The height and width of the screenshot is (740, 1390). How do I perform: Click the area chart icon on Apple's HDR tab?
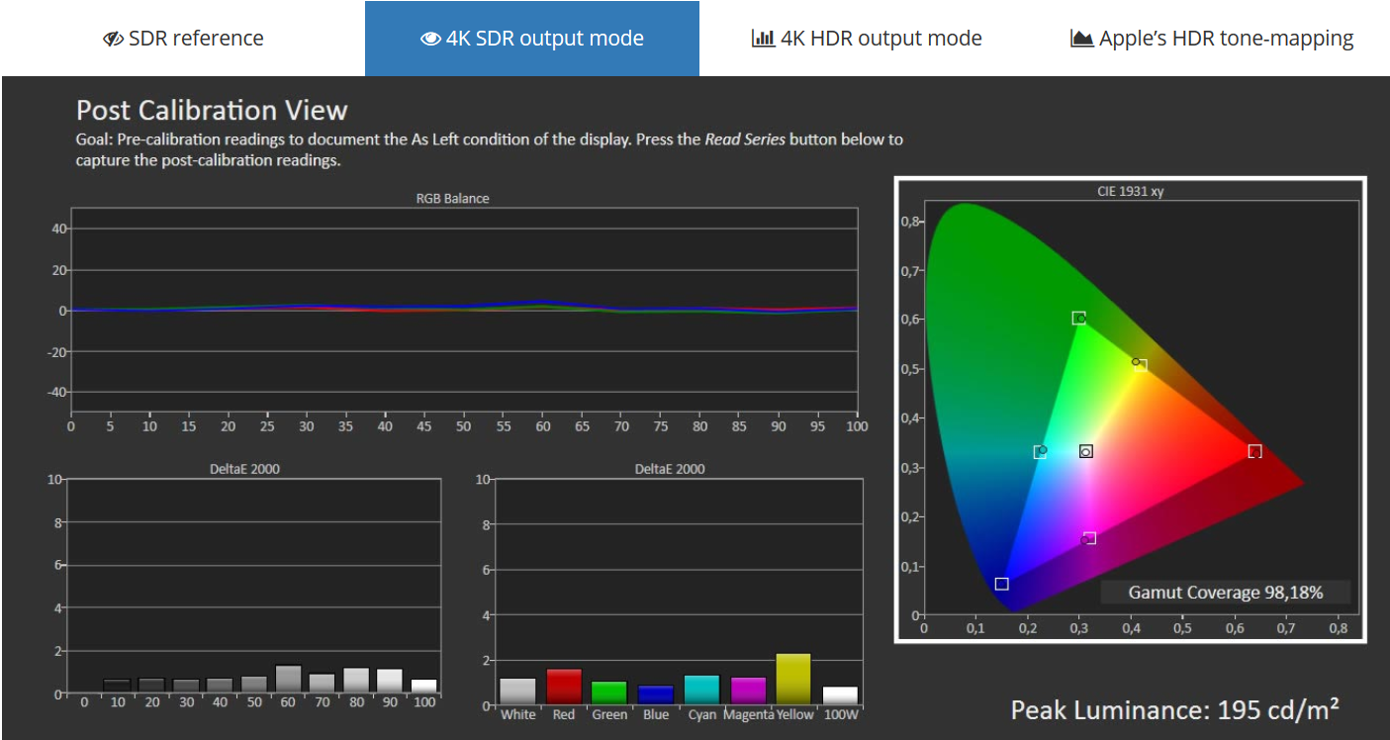tap(1082, 39)
